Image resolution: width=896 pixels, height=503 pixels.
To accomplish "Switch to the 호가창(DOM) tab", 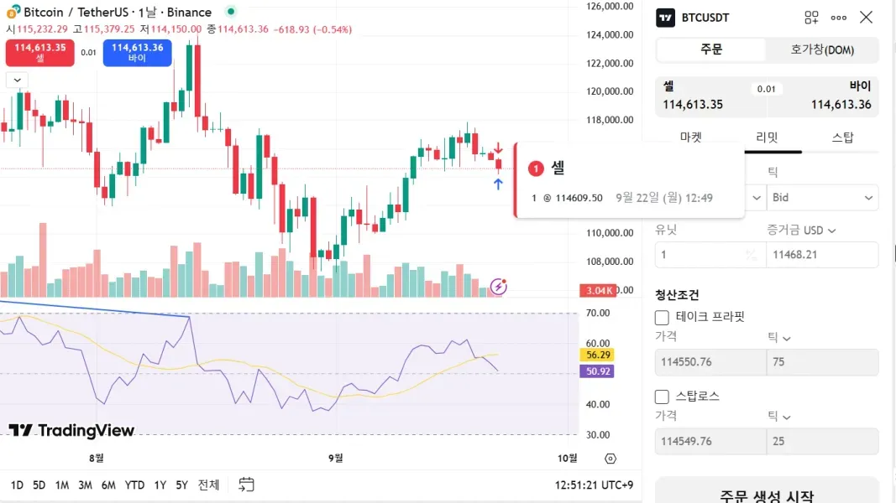I will (x=822, y=50).
